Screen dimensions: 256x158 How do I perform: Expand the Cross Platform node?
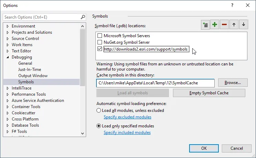pyautogui.click(x=8, y=119)
